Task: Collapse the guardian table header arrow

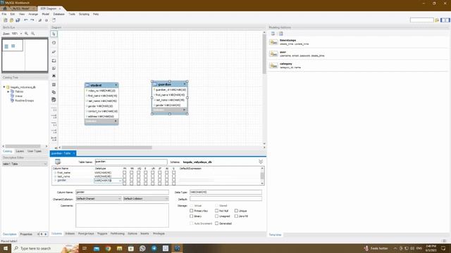Action: tap(185, 84)
